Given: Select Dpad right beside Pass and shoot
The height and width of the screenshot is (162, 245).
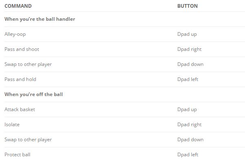Looking at the screenshot, I should pyautogui.click(x=190, y=49).
